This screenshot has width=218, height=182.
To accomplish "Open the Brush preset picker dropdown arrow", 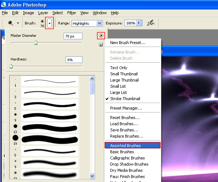I will (x=49, y=23).
